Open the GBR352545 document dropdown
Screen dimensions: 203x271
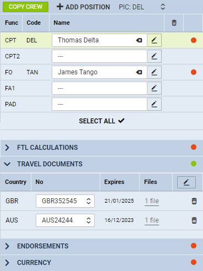(x=65, y=201)
